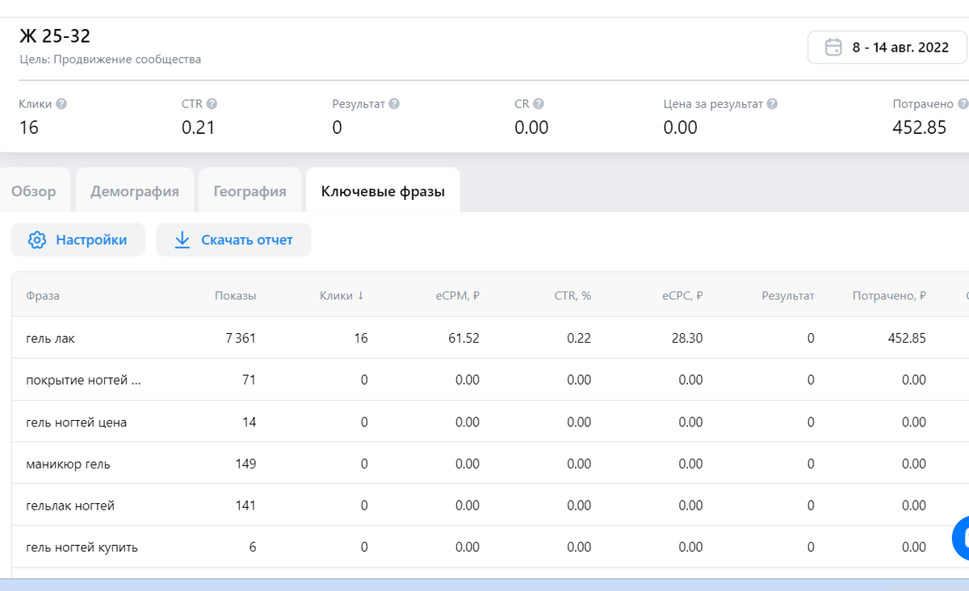Click the calendar icon in date picker
Image resolution: width=969 pixels, height=591 pixels.
pos(833,48)
